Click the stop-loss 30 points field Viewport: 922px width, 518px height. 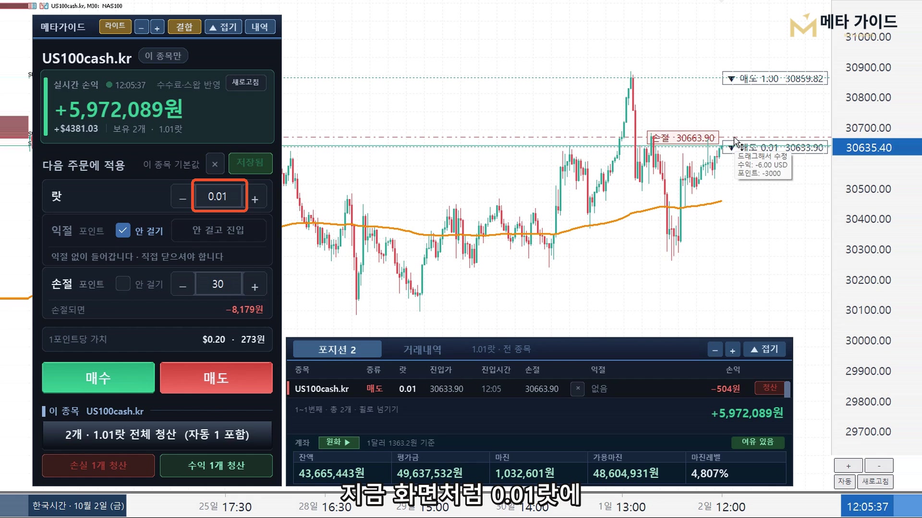point(218,284)
